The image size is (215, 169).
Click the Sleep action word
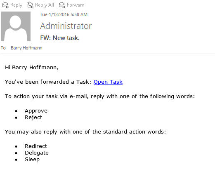[x=32, y=160]
